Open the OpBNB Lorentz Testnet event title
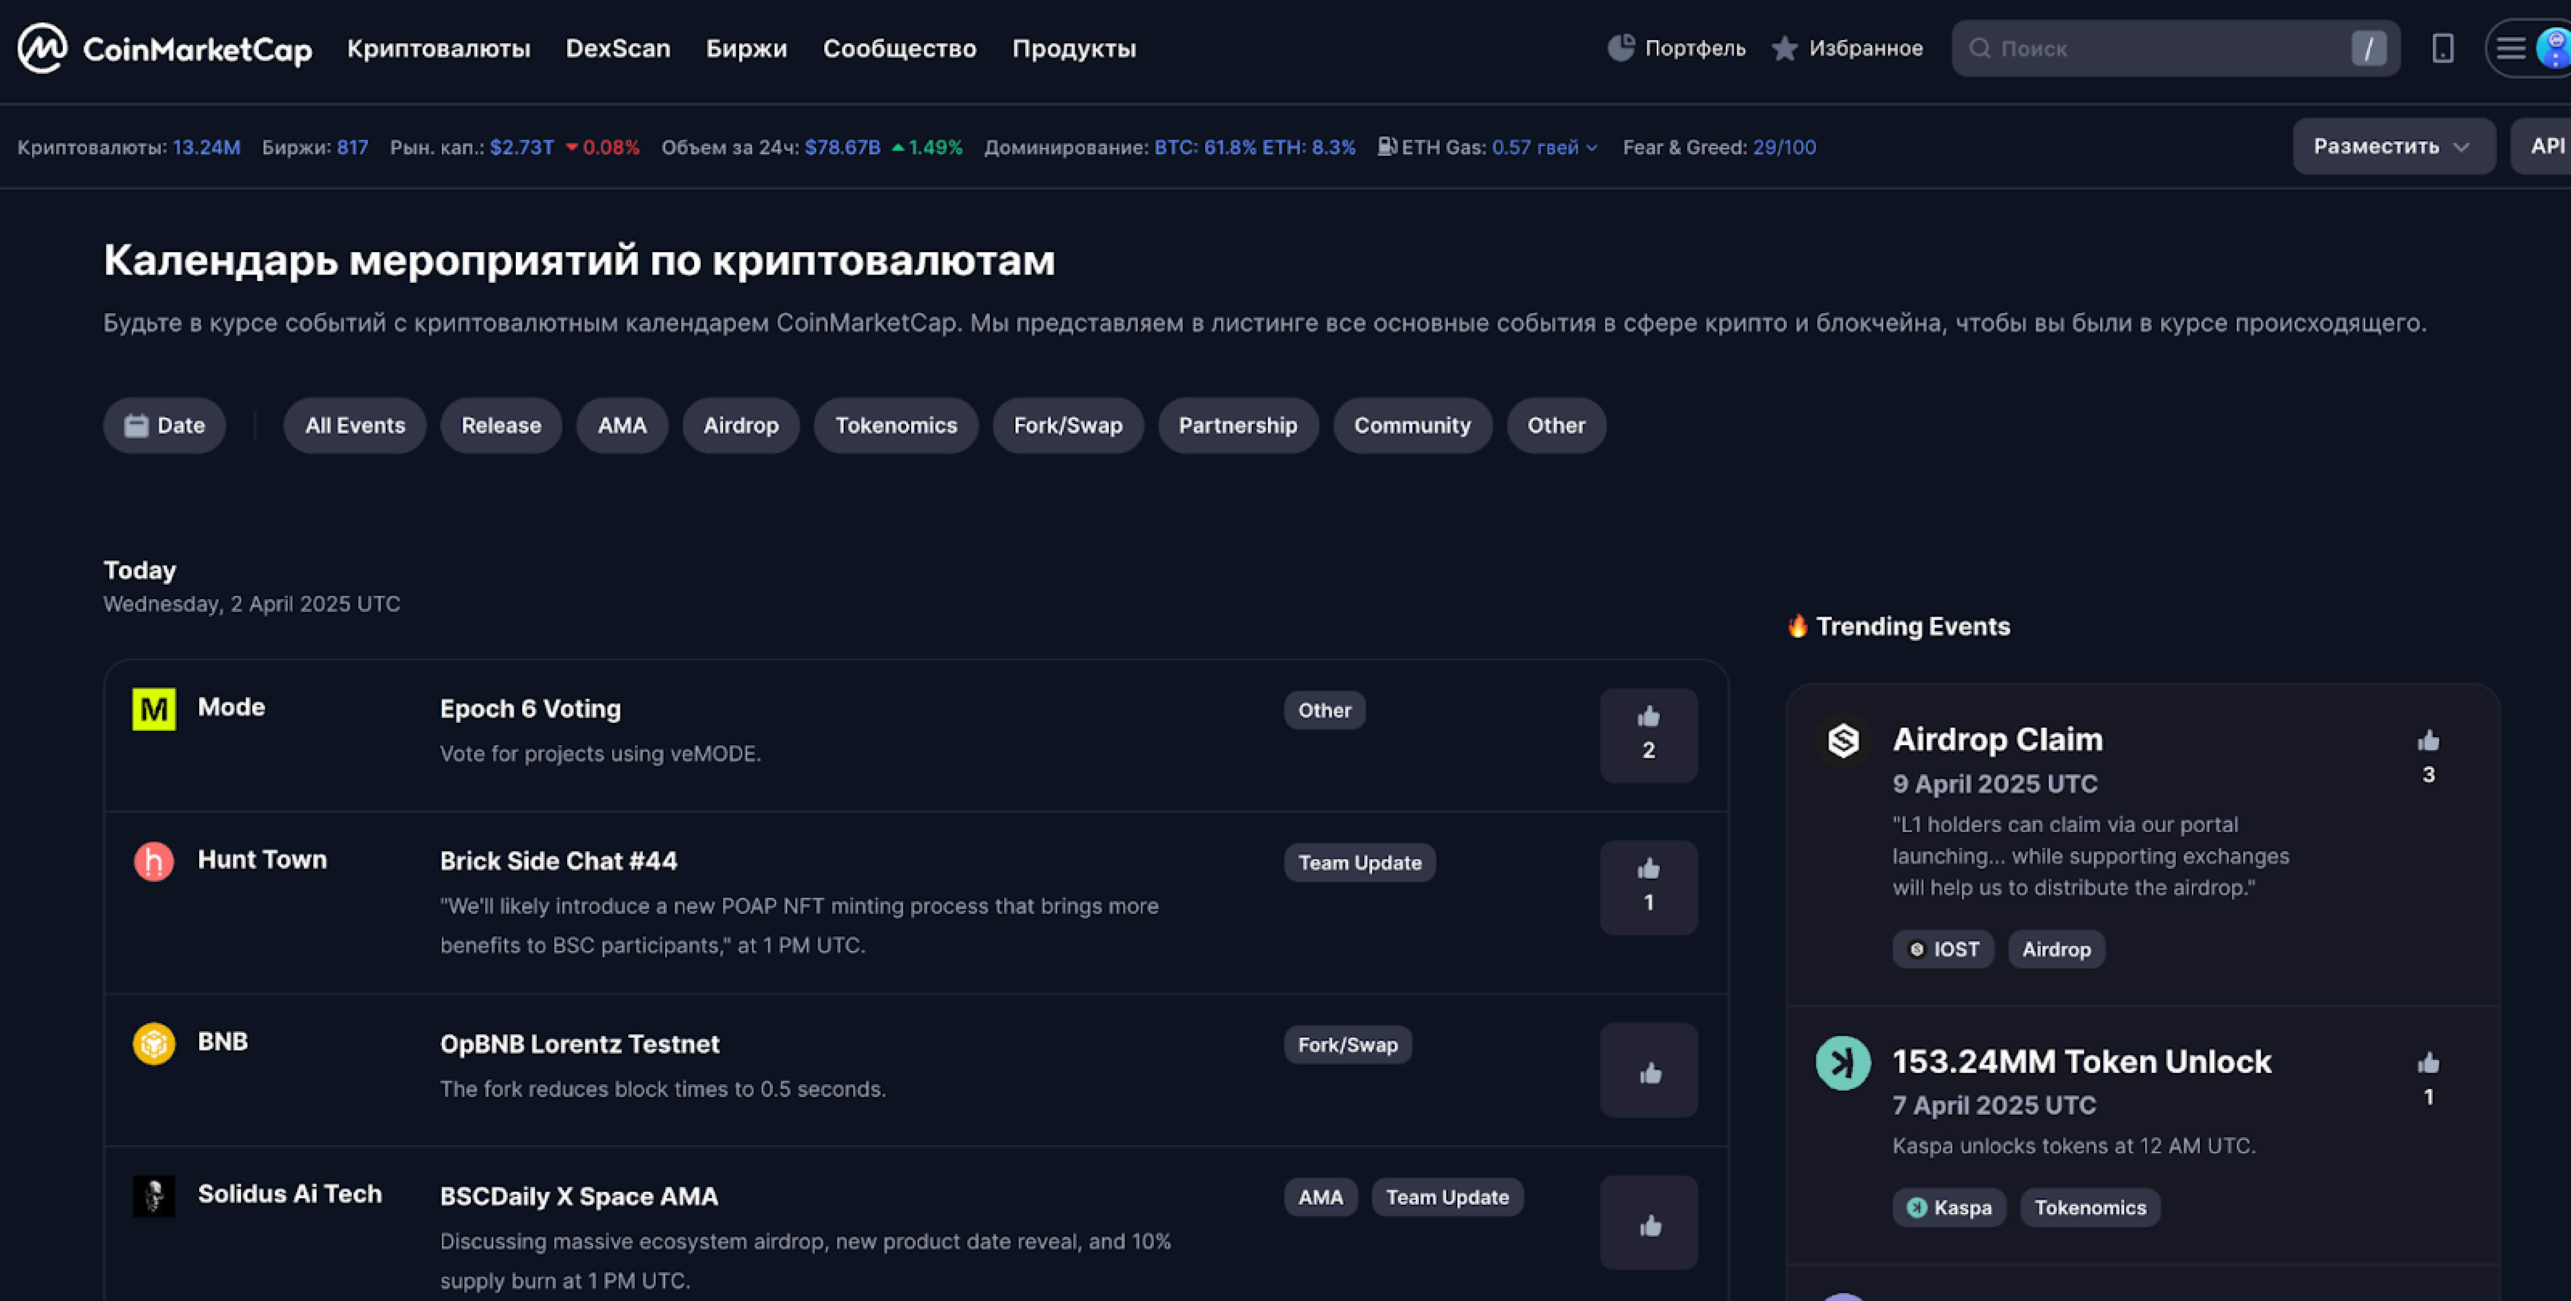Viewport: 2571px width, 1301px height. 579,1045
